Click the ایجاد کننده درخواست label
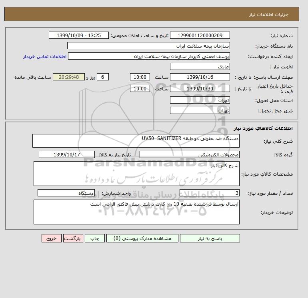The image size is (308, 298). (x=270, y=56)
